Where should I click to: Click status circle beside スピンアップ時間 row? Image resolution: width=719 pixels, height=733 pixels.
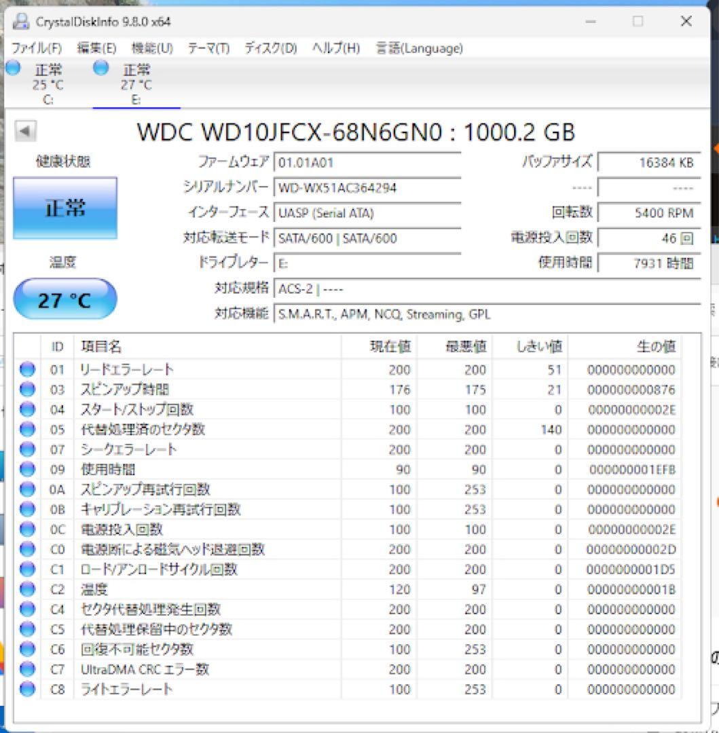(x=27, y=390)
